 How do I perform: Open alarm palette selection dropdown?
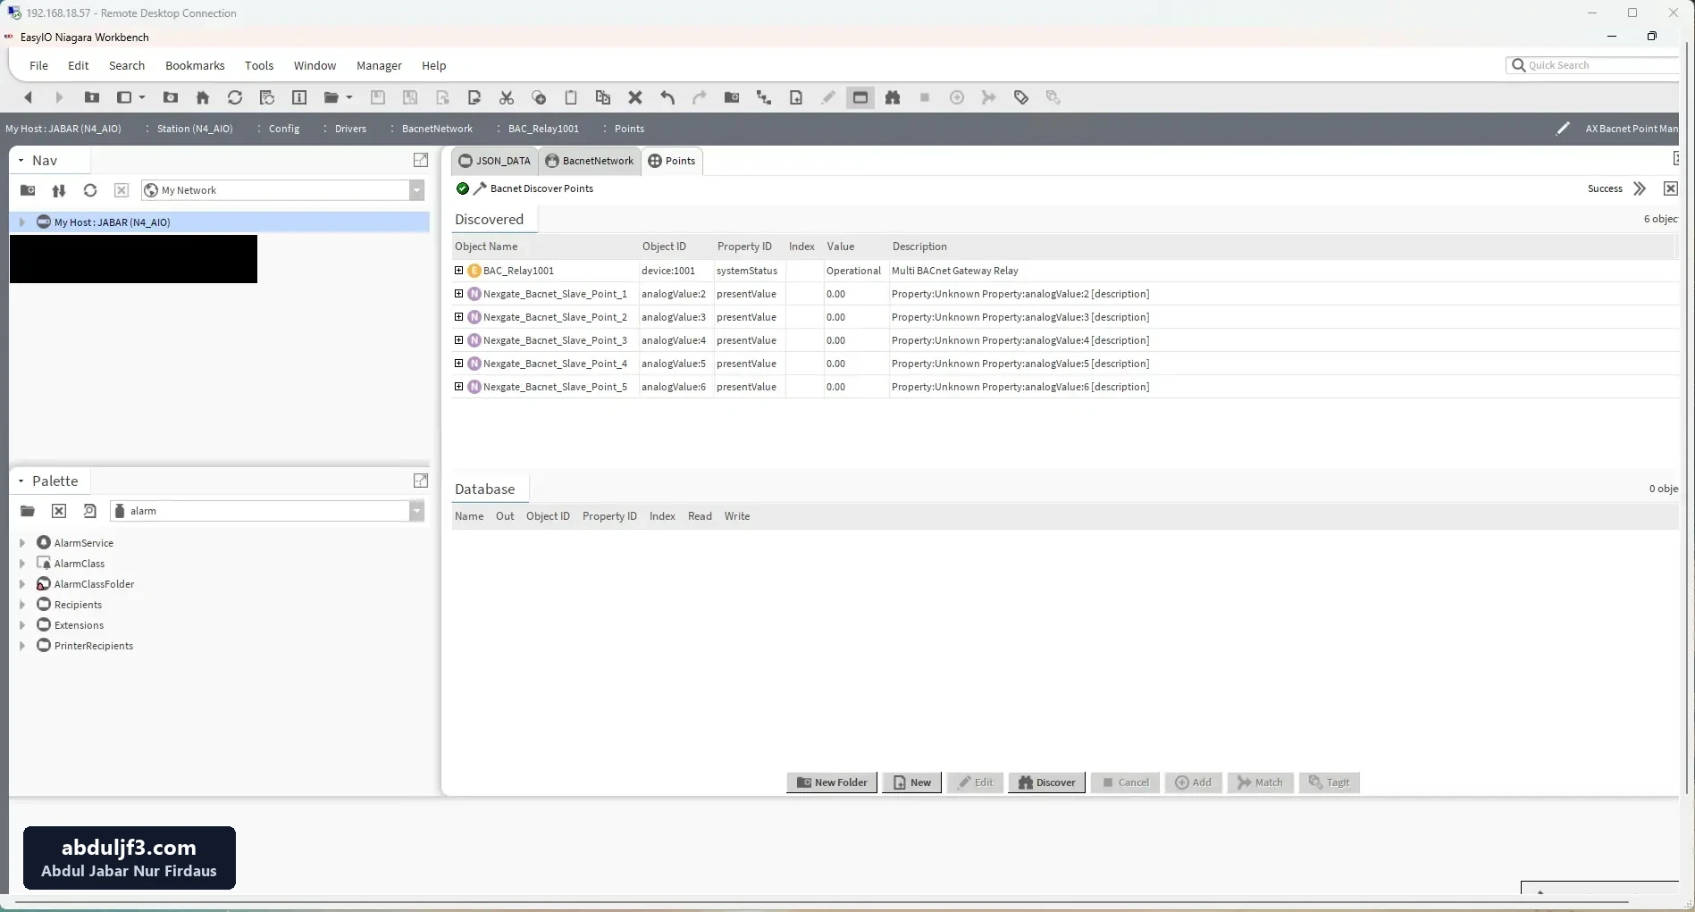click(416, 511)
